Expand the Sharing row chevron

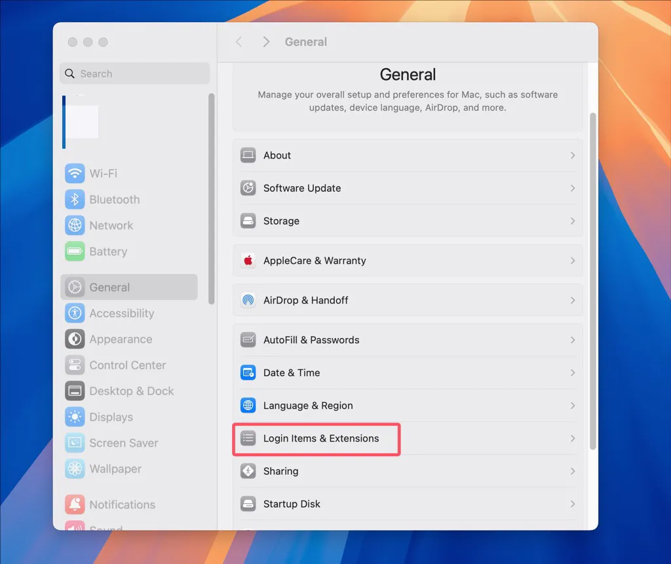pyautogui.click(x=573, y=471)
